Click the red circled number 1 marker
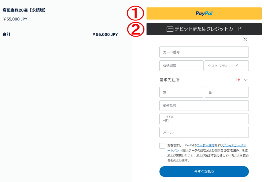 (x=135, y=13)
